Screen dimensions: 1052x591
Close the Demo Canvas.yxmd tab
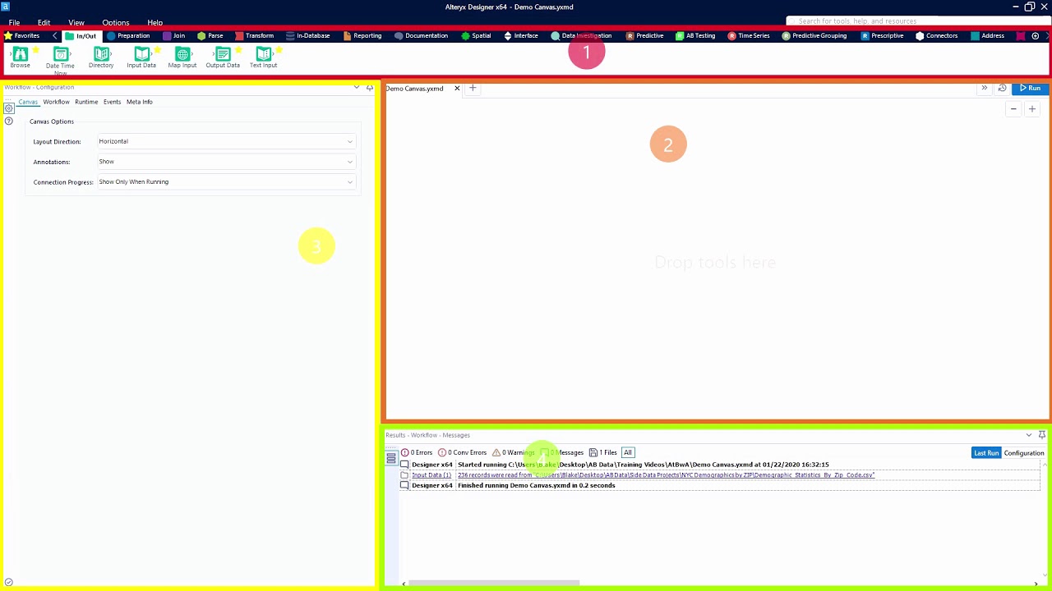tap(457, 88)
